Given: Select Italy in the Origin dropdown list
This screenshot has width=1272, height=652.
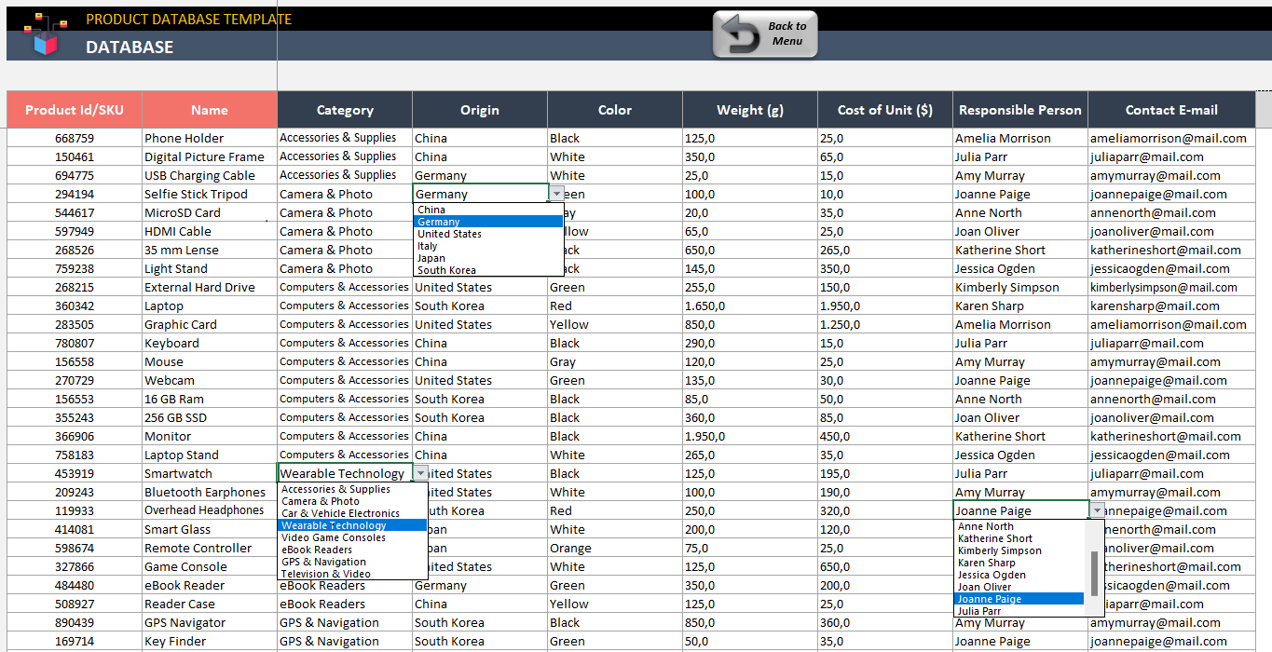Looking at the screenshot, I should click(x=431, y=246).
